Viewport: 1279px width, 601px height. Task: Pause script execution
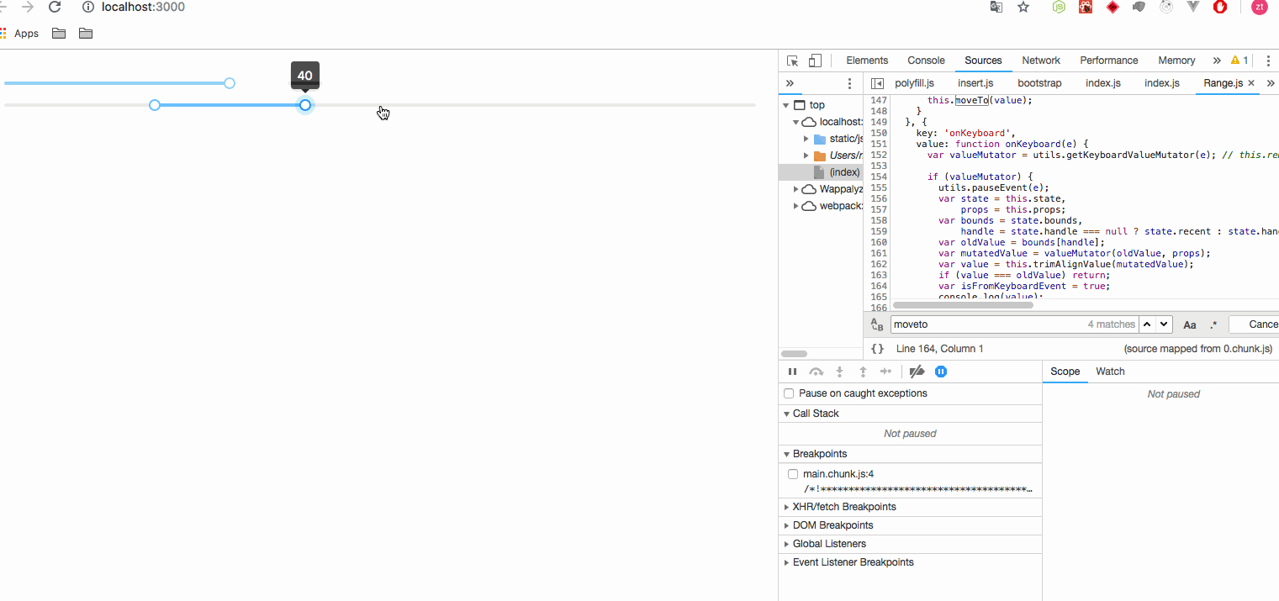pyautogui.click(x=792, y=372)
